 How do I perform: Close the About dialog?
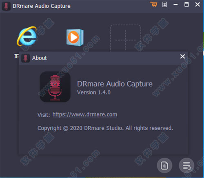point(182,56)
